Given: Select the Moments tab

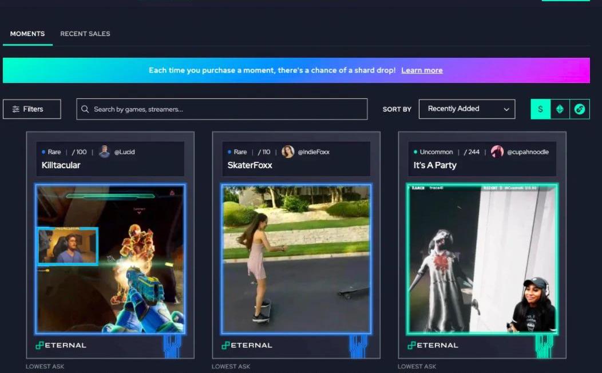Looking at the screenshot, I should 27,34.
